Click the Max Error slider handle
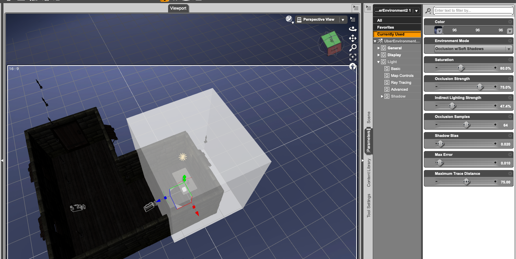516x259 pixels. click(440, 163)
